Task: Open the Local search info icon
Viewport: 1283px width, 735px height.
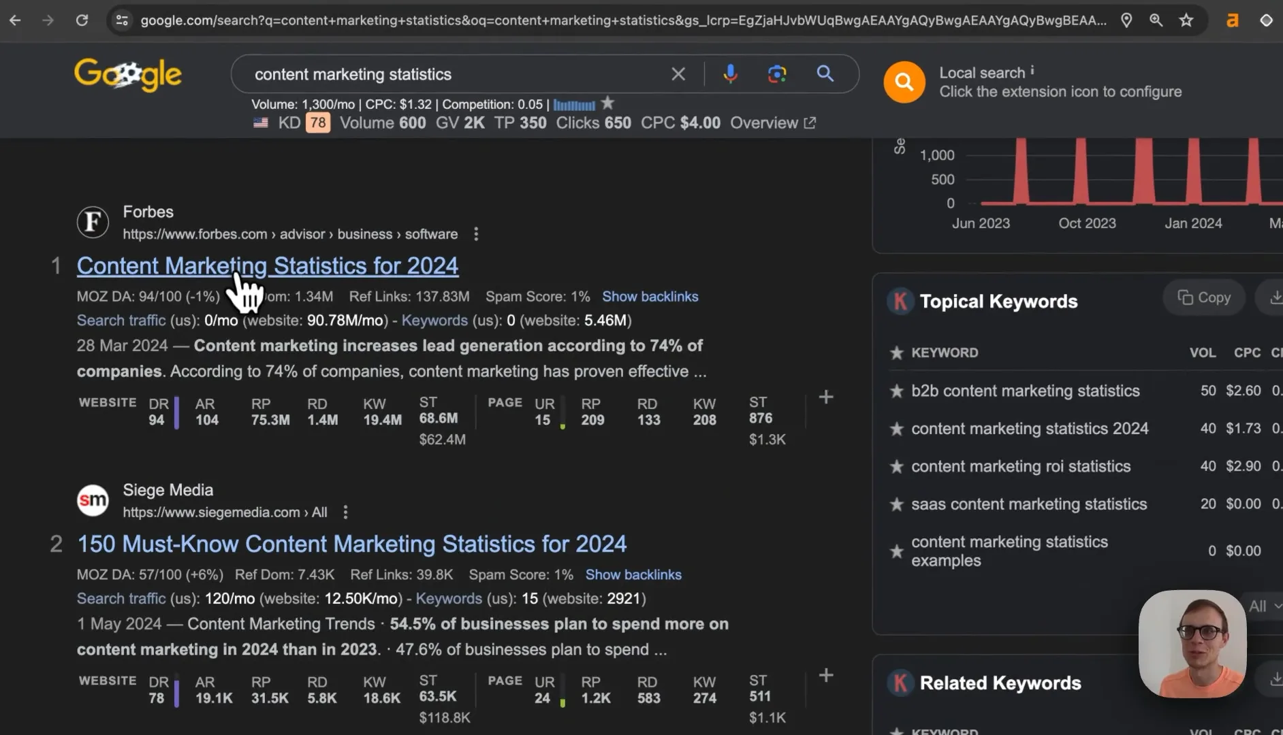Action: (x=1032, y=70)
